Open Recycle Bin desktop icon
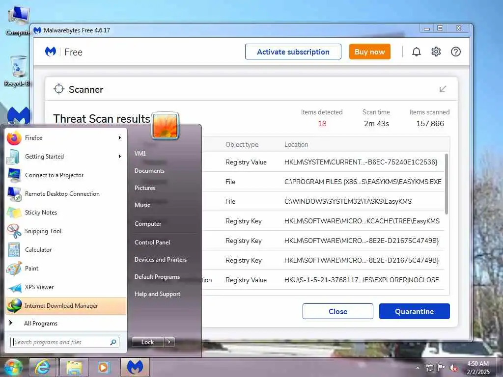 18,71
